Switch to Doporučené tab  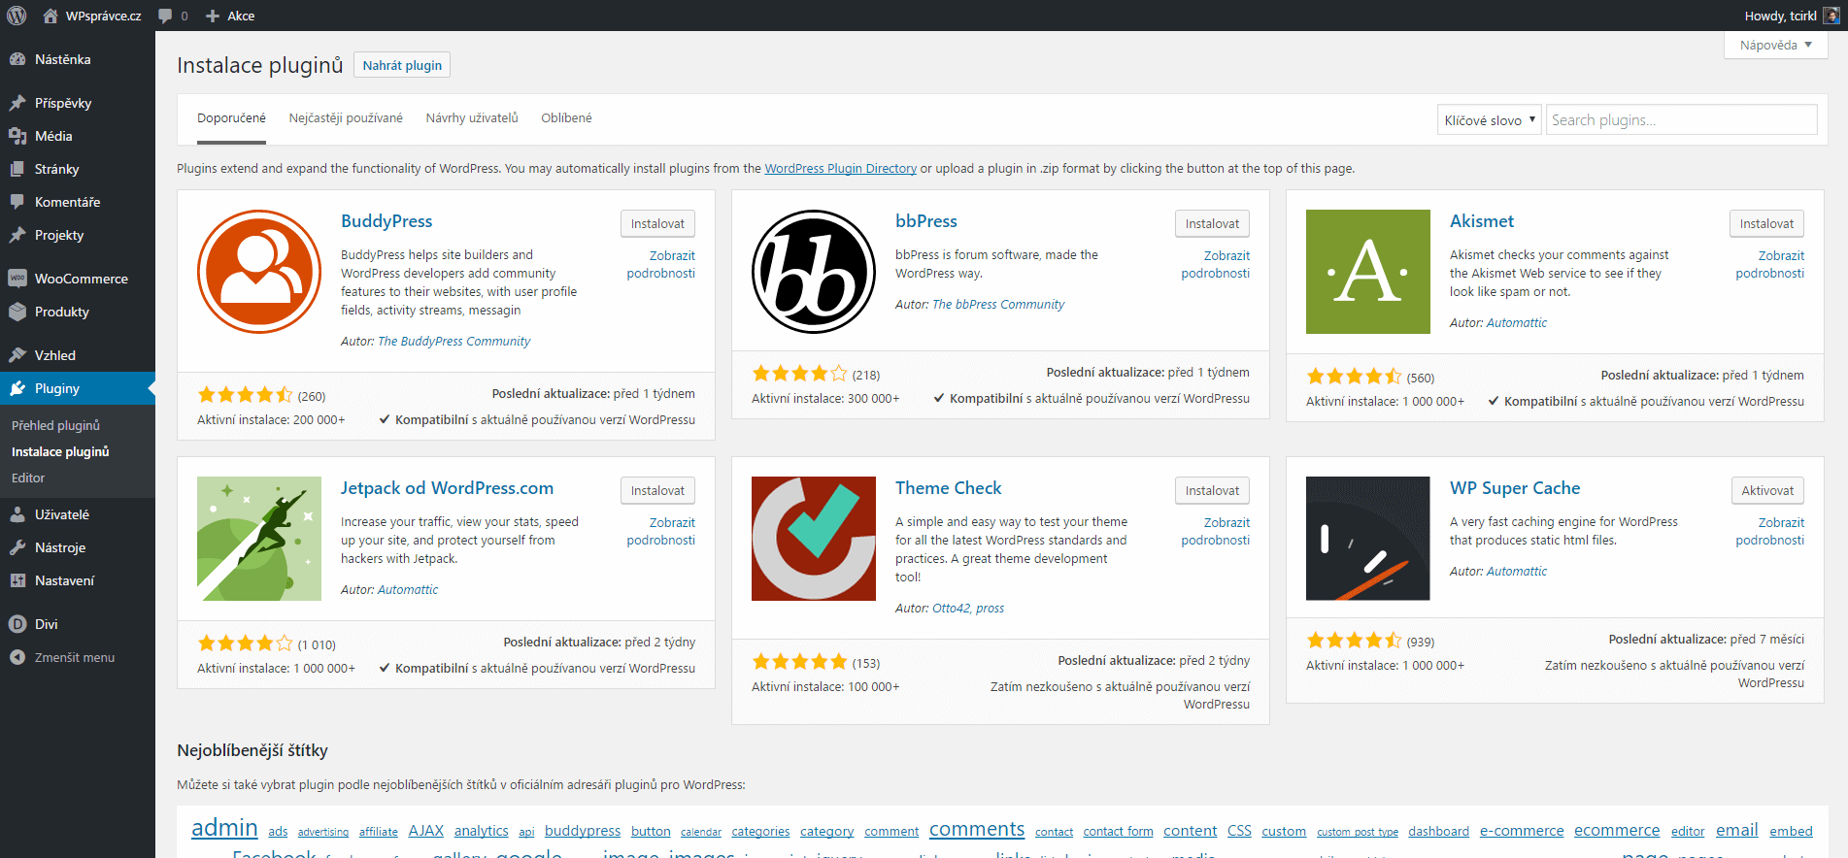coord(231,118)
